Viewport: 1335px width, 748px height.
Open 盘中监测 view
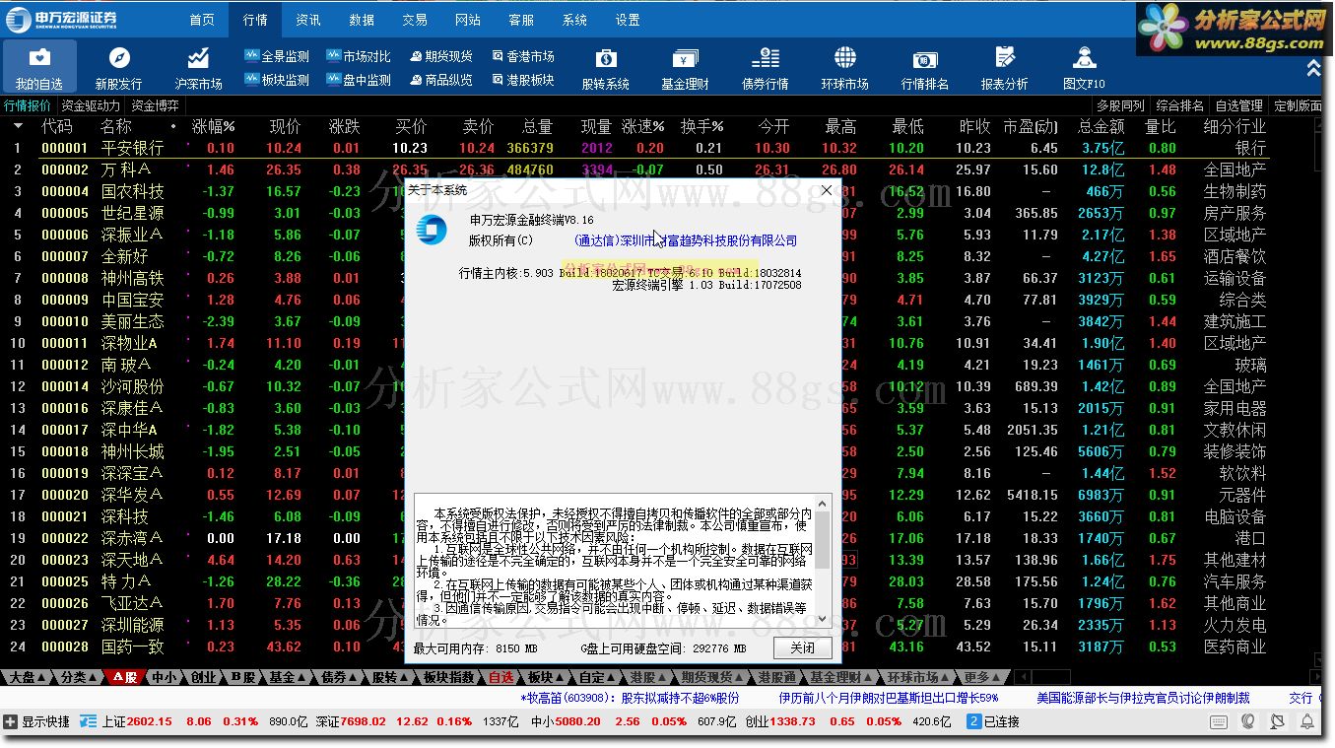point(358,80)
